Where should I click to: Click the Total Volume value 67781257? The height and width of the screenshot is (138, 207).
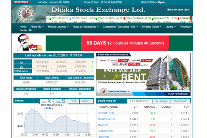coord(52,82)
